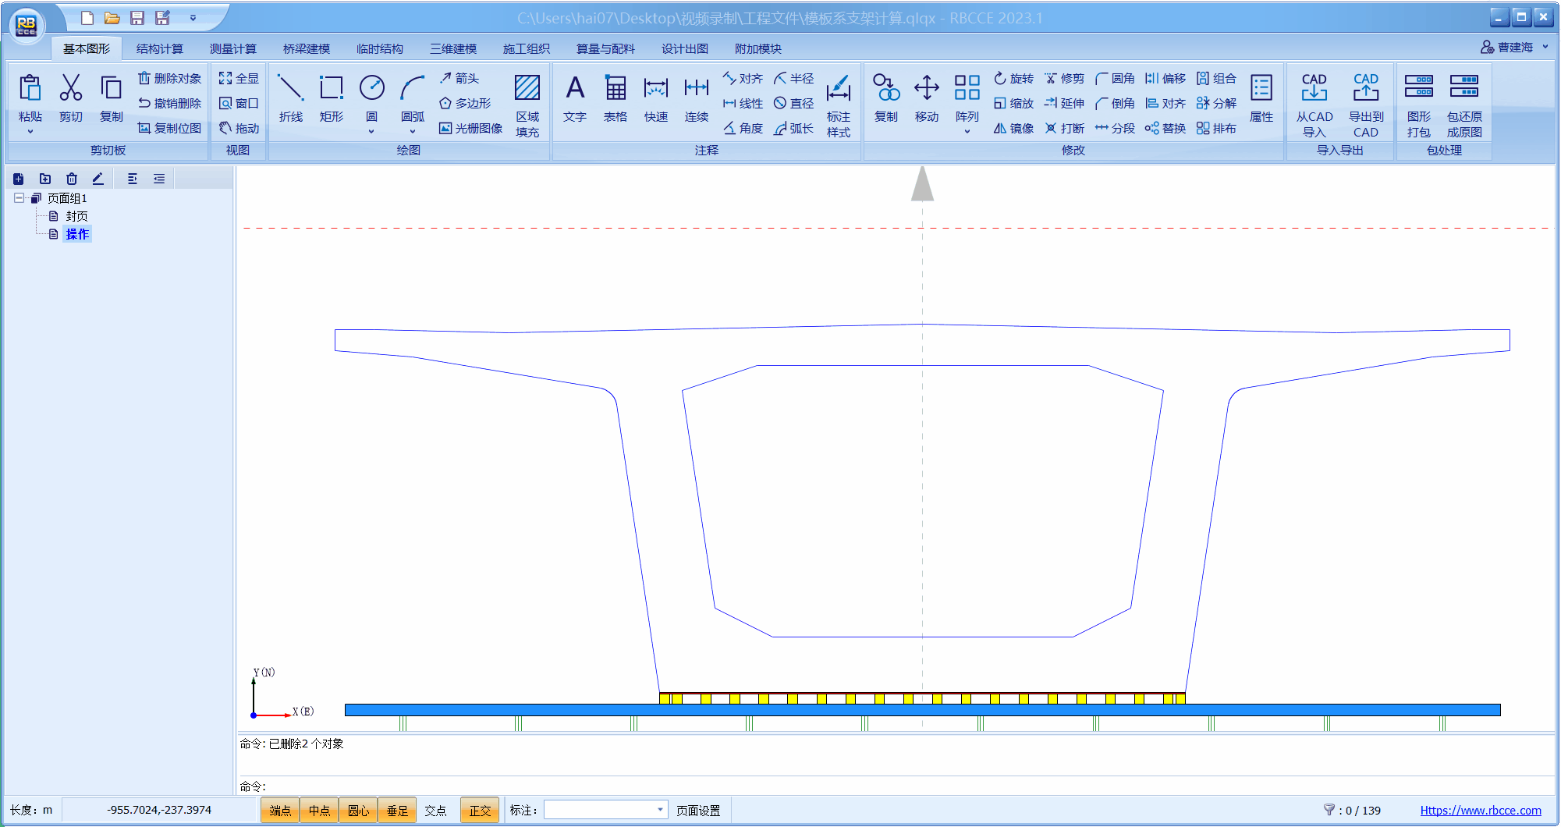Click the 页面设置 button
Screen dimensions: 1561x827
pos(698,811)
